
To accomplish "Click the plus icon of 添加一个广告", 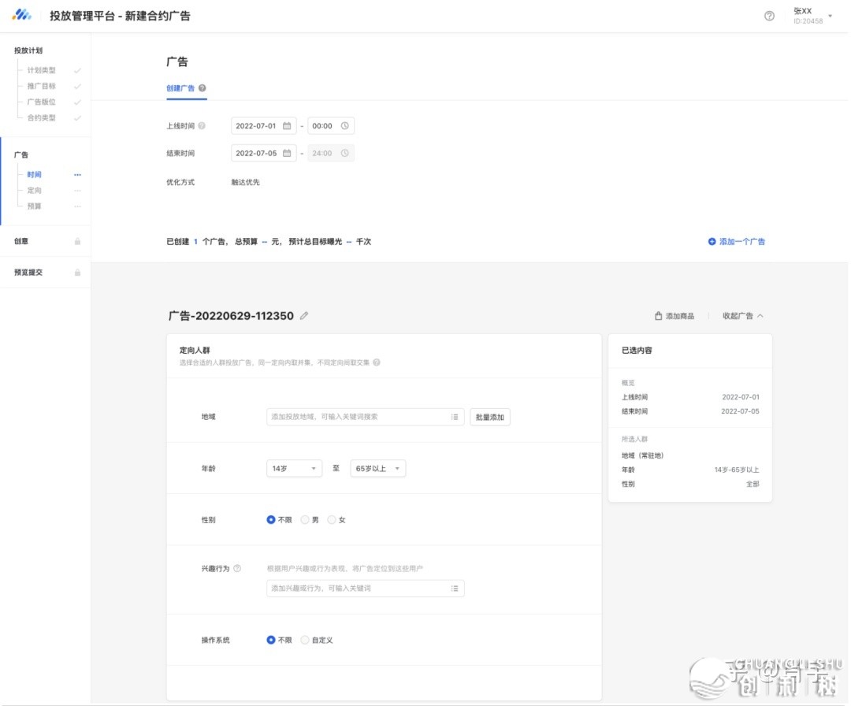I will click(x=712, y=241).
